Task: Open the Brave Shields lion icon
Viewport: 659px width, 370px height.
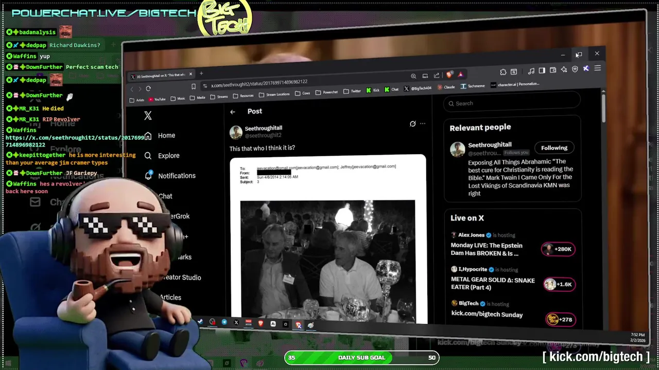Action: [x=449, y=75]
